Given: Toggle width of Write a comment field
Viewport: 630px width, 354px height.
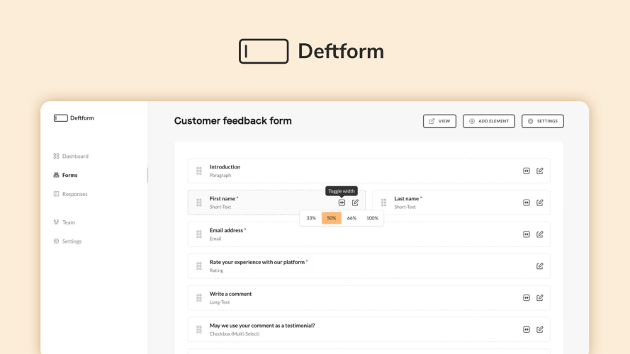Looking at the screenshot, I should pyautogui.click(x=527, y=298).
